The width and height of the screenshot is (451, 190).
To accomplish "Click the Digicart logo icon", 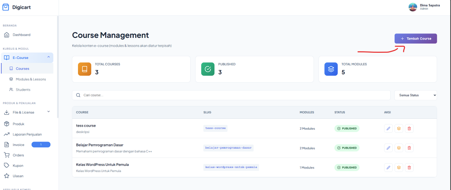I will (x=6, y=7).
